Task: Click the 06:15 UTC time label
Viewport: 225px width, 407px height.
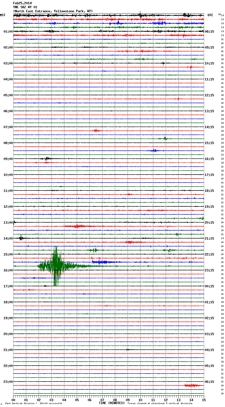Action: pyautogui.click(x=209, y=382)
